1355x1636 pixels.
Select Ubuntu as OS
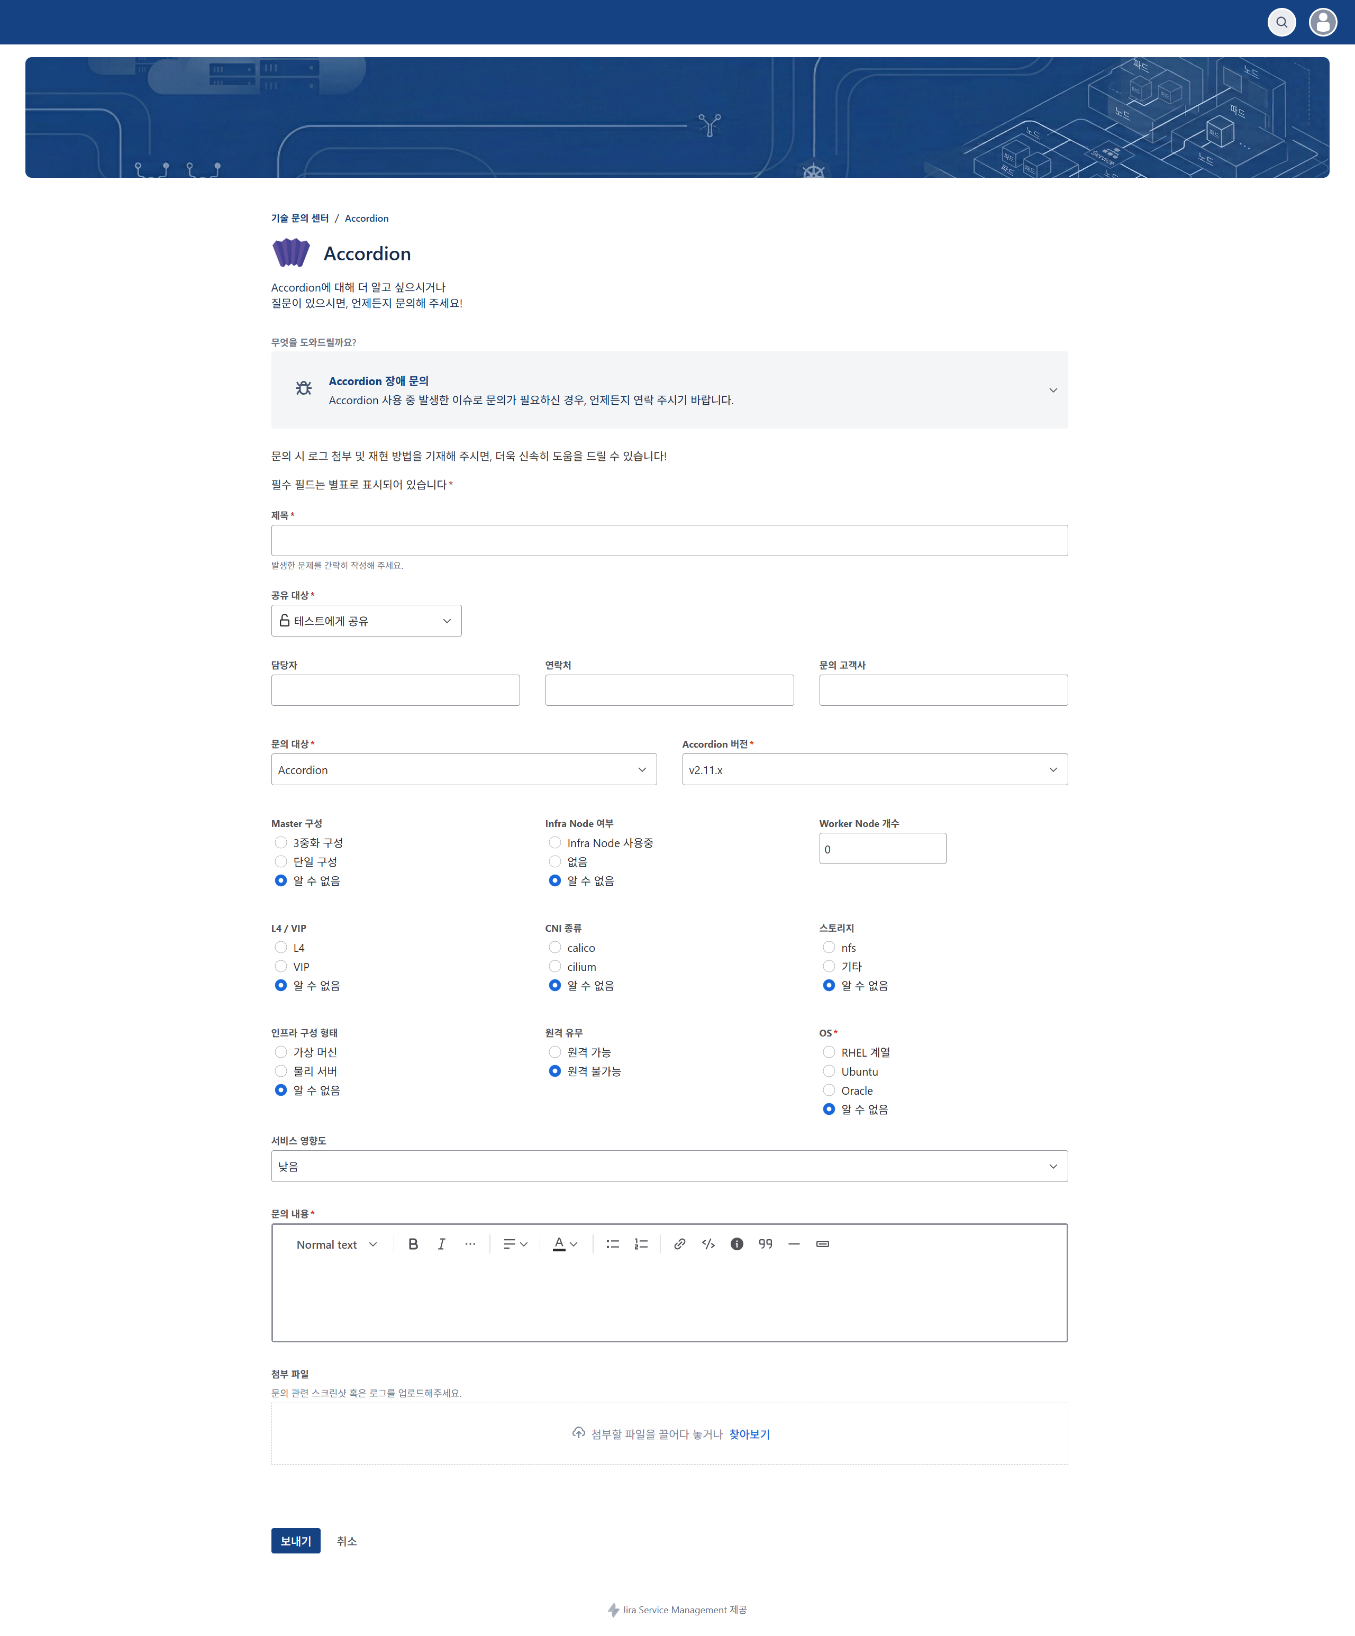[x=829, y=1071]
